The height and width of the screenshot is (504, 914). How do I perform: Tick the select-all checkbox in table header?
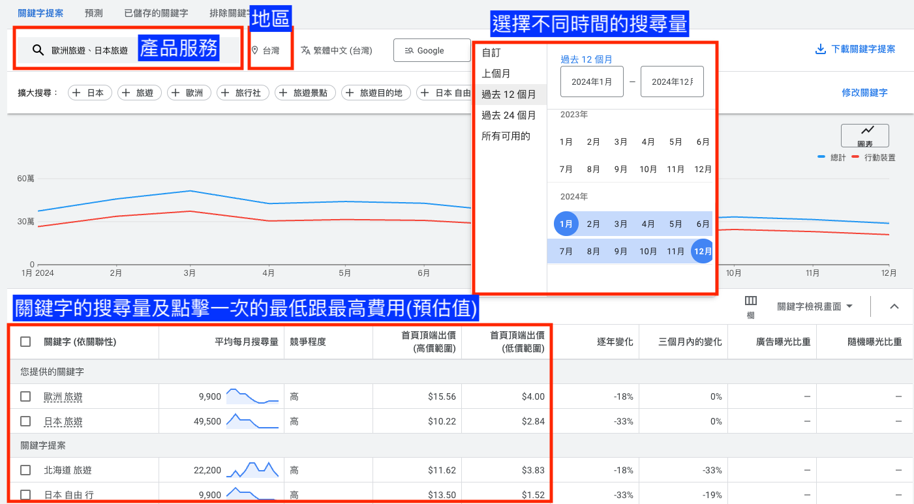[25, 342]
